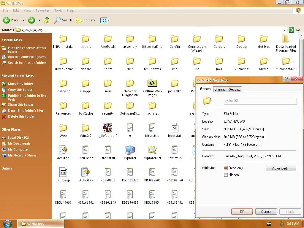Viewport: 304px width, 228px height.
Task: Open the Address bar dropdown list
Action: click(x=284, y=30)
